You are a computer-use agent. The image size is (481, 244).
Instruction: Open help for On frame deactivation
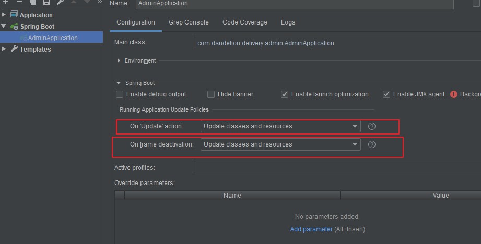coord(371,144)
